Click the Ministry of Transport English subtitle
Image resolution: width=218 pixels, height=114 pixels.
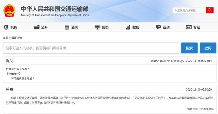[x=55, y=15]
